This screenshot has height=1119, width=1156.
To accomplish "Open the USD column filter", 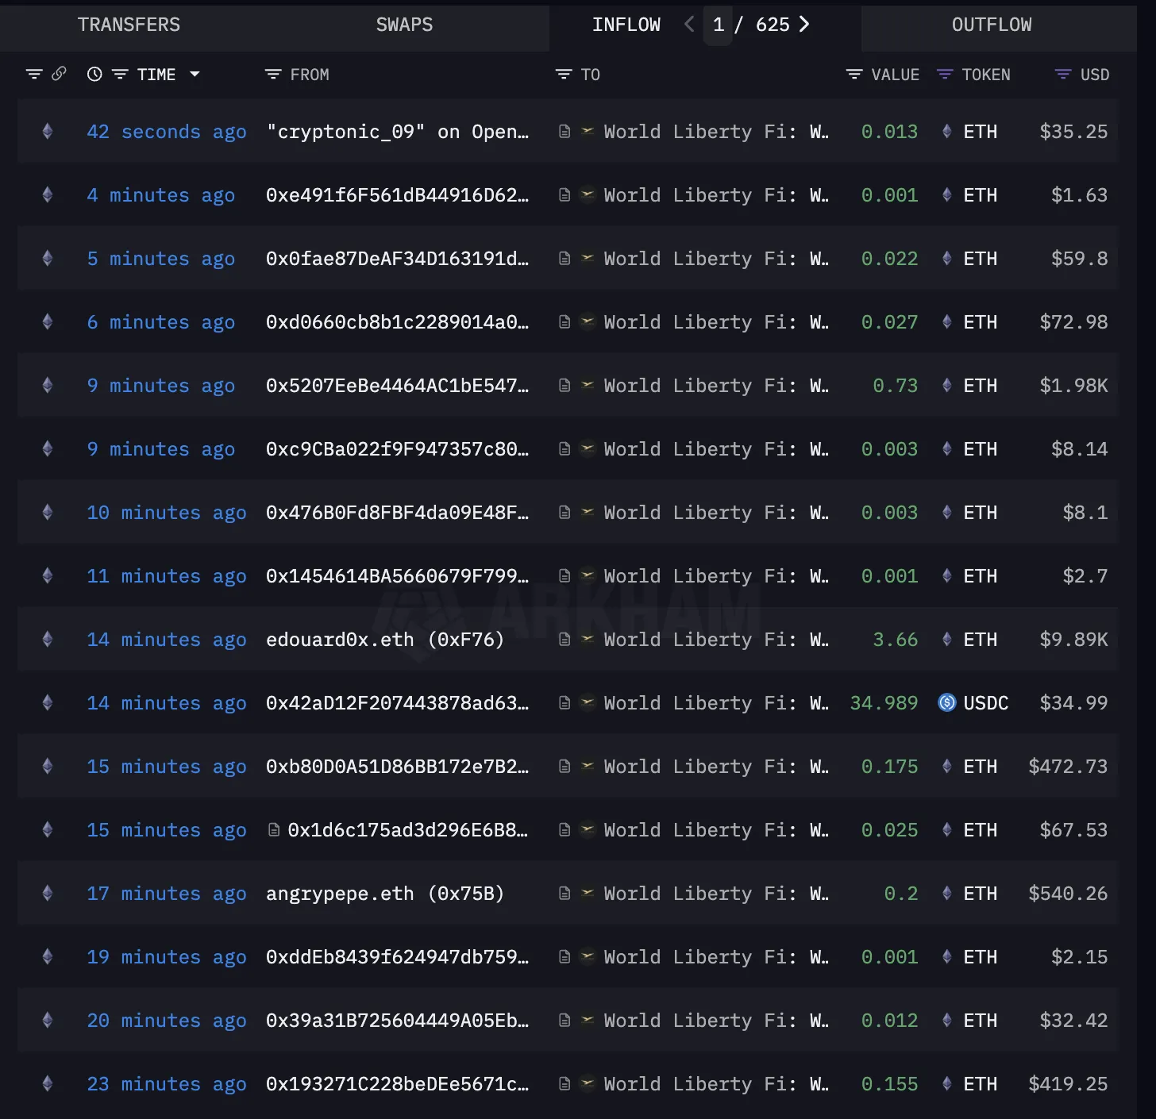I will 1063,74.
